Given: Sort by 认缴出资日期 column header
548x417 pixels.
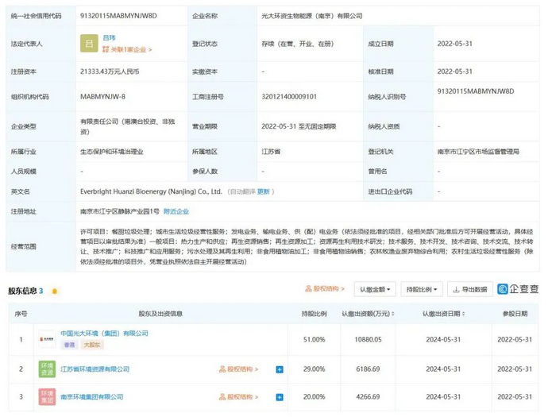Looking at the screenshot, I should [443, 314].
